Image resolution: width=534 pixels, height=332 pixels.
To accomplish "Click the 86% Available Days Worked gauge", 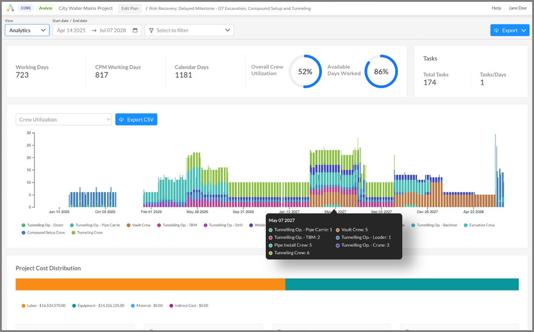I will click(x=381, y=72).
